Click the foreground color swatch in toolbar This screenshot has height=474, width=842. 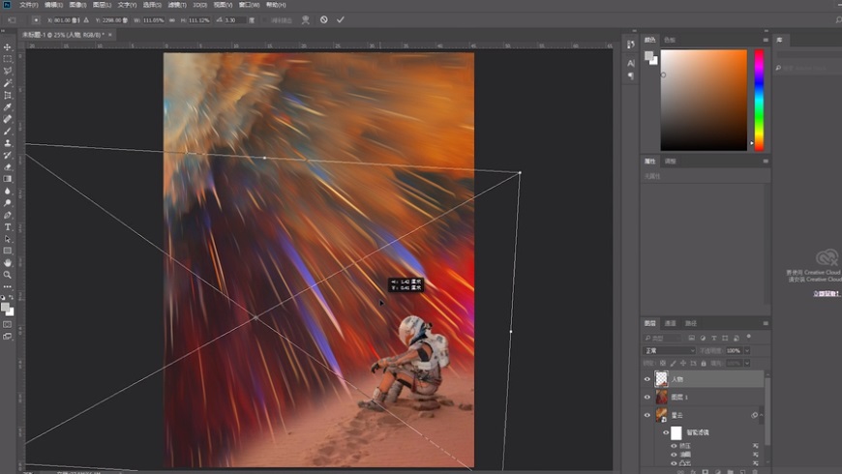pyautogui.click(x=5, y=307)
